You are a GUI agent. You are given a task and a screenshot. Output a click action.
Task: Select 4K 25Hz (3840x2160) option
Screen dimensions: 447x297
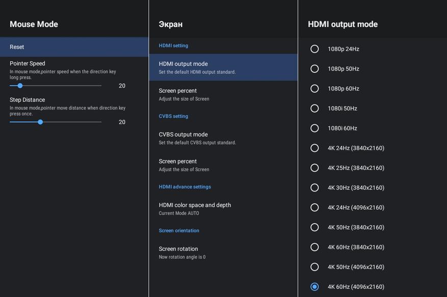[x=314, y=168]
